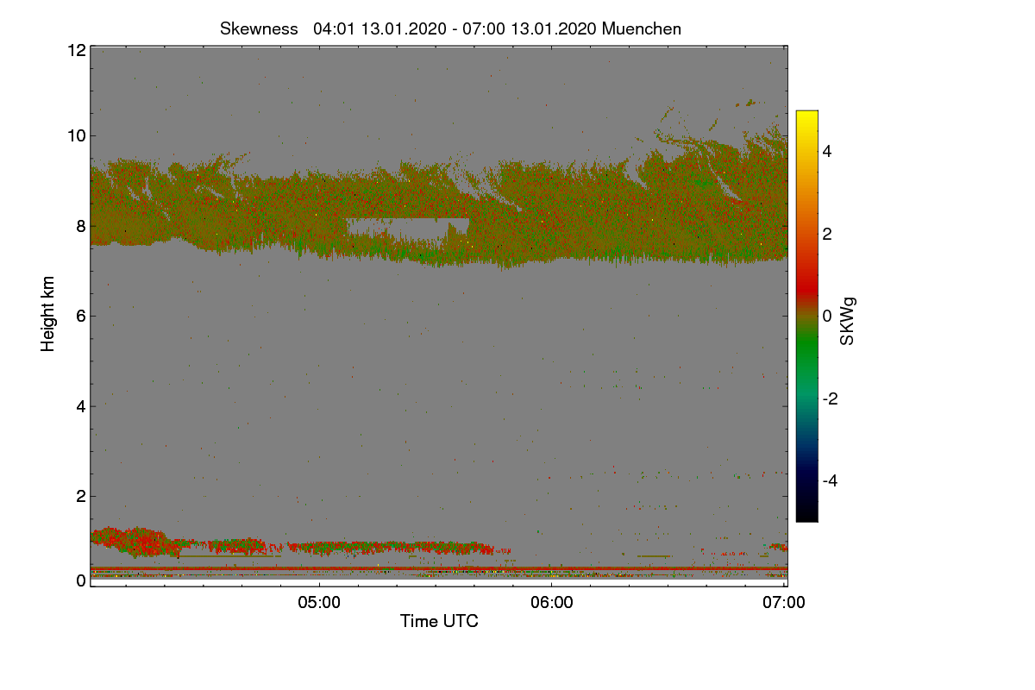Pick the yellow top of the colorbar

806,117
